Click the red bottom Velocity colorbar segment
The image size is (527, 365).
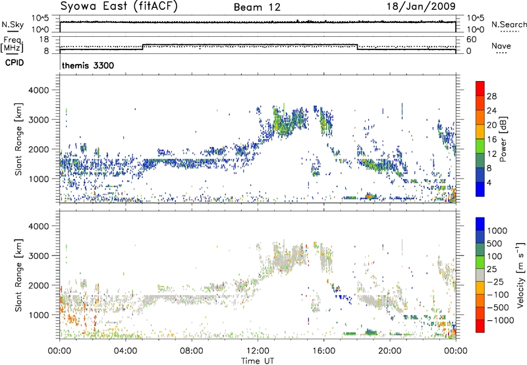pyautogui.click(x=480, y=326)
